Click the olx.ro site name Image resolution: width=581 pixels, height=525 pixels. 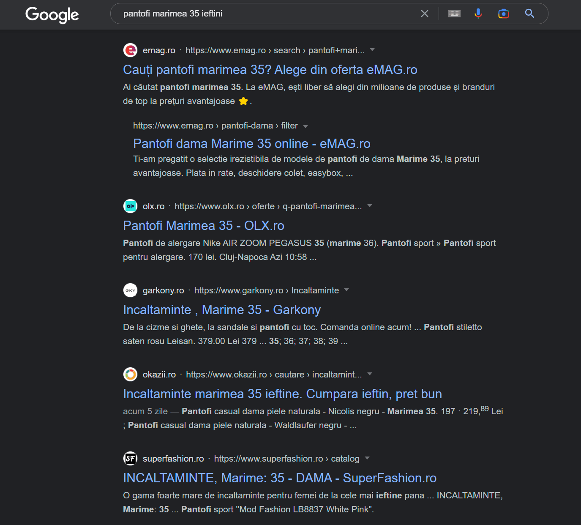154,206
